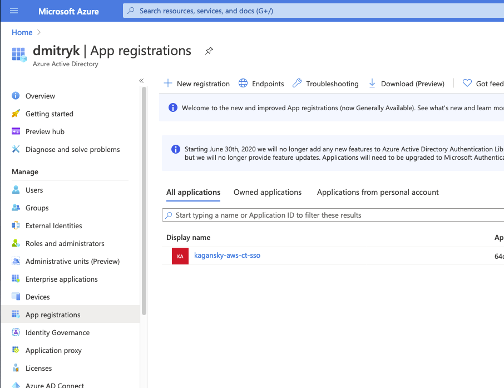
Task: Click the Download arrow icon
Action: tap(372, 84)
